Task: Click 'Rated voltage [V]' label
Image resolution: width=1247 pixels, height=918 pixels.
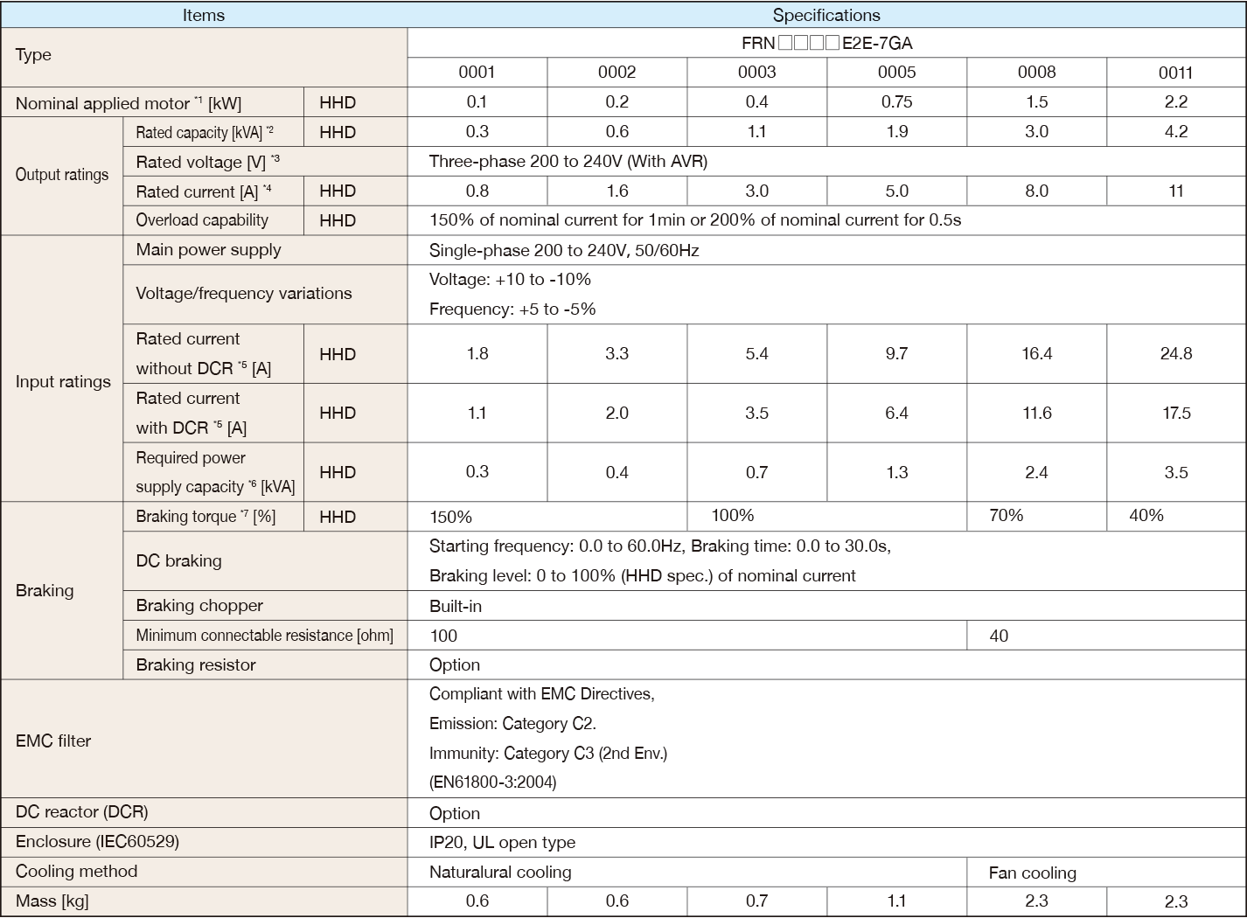Action: coord(208,162)
